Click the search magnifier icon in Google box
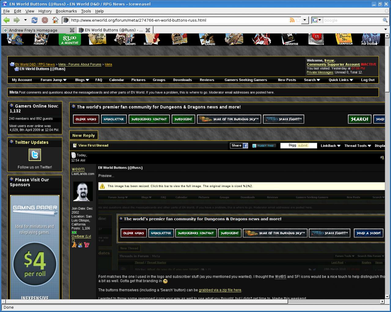 coord(385,20)
